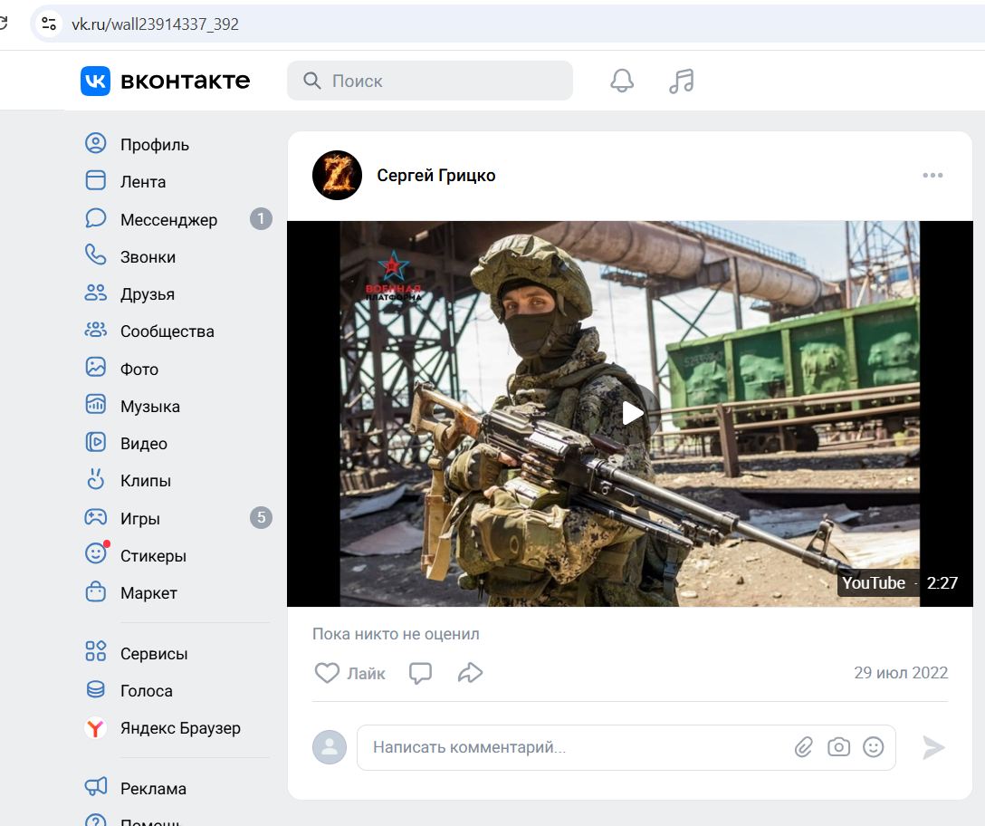Play the video in the post
Screen dimensions: 985x826
click(632, 413)
